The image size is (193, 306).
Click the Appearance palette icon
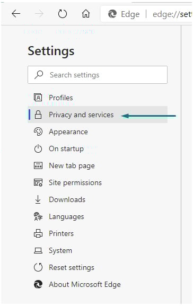(38, 132)
